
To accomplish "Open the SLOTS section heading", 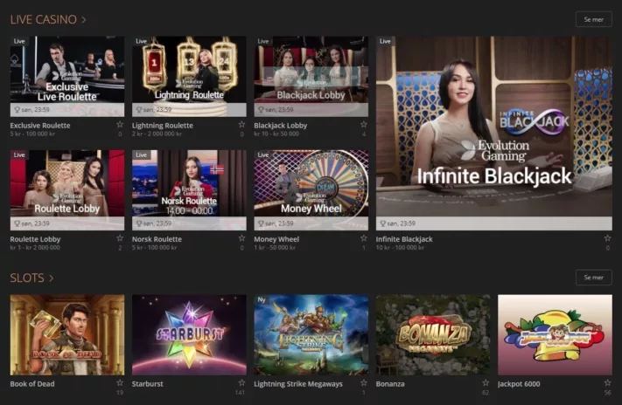I will (x=31, y=278).
